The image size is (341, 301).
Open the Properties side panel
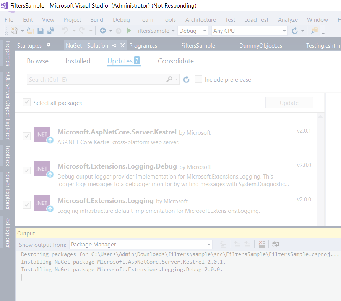8,53
